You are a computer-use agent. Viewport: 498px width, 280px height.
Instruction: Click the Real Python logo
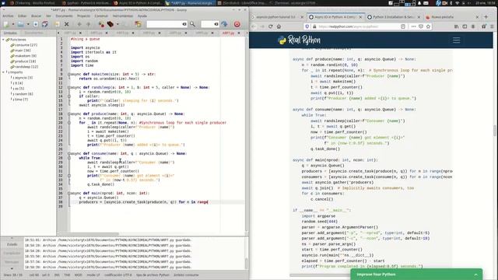coord(299,40)
